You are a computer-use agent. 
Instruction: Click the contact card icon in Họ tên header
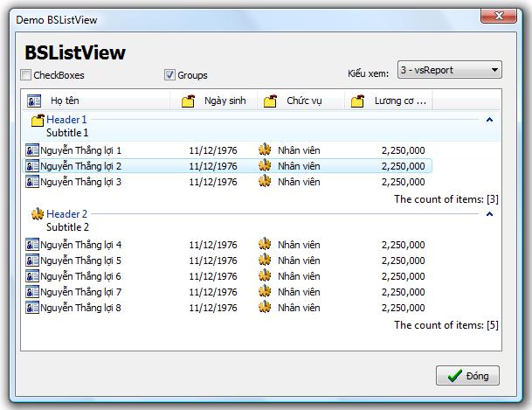34,101
